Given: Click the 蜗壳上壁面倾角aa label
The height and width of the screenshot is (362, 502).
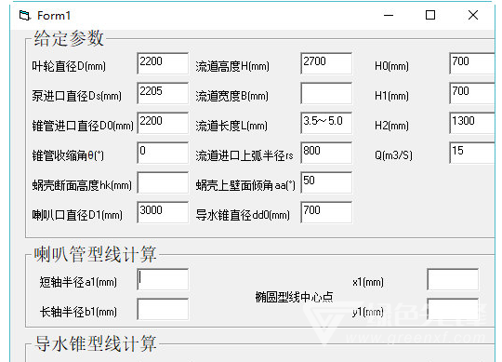Looking at the screenshot, I should [245, 185].
